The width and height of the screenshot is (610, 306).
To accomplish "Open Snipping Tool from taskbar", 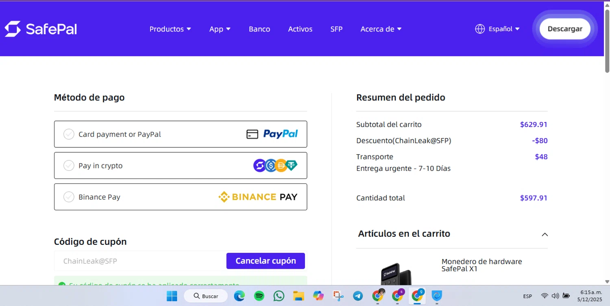I will (338, 296).
